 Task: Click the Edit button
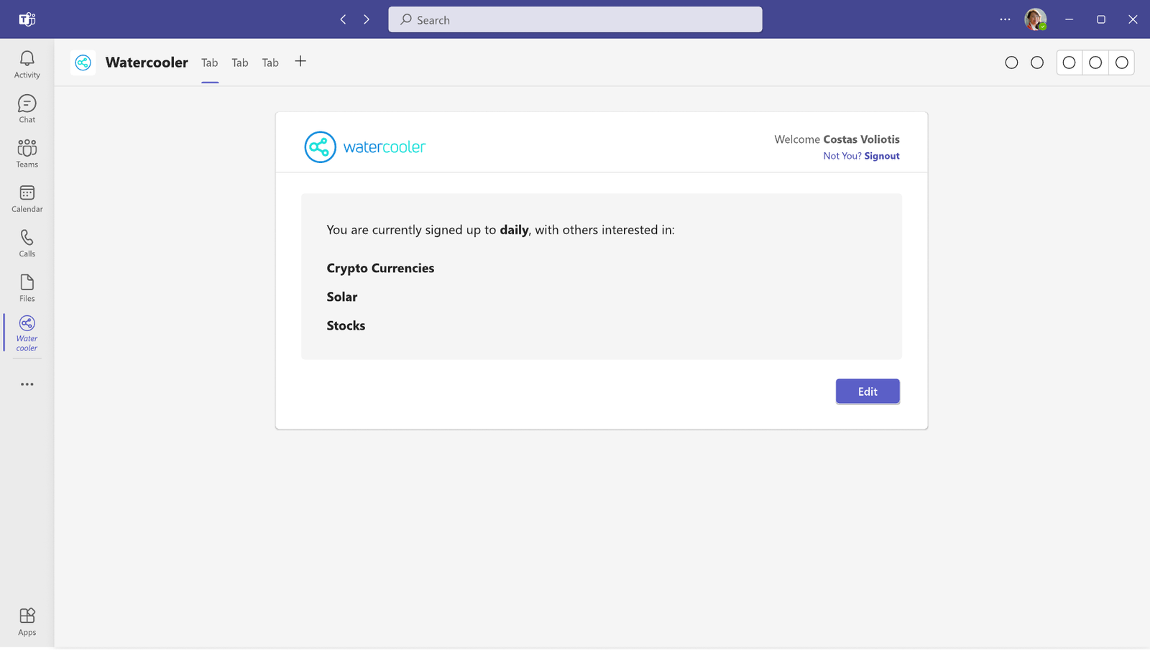pos(868,391)
